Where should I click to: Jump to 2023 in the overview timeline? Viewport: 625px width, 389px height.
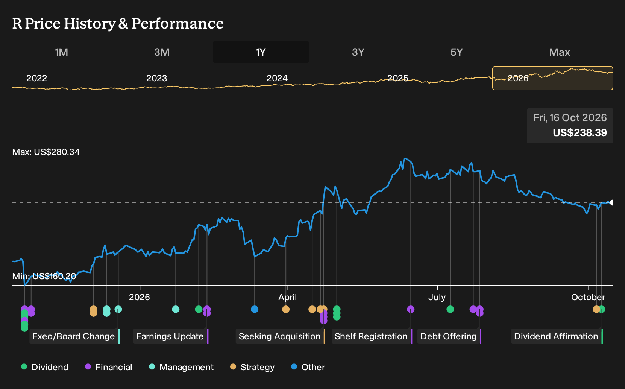click(x=156, y=78)
